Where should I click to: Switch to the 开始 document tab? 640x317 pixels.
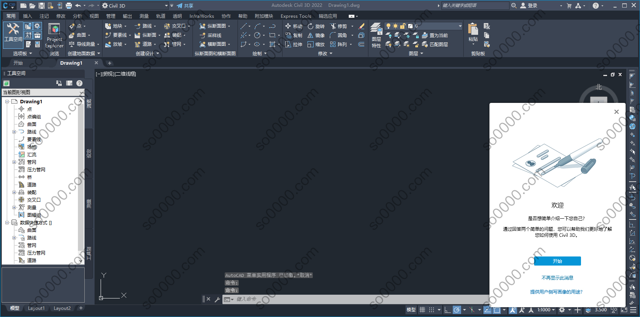point(18,63)
